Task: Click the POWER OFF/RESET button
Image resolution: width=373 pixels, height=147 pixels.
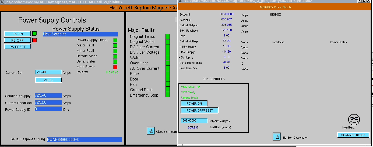Action: (199, 110)
